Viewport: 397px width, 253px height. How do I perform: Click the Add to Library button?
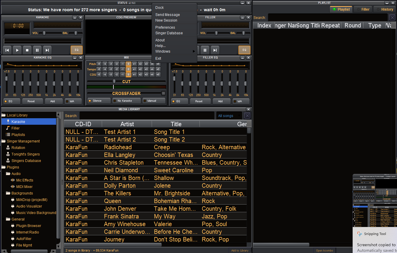click(x=240, y=250)
